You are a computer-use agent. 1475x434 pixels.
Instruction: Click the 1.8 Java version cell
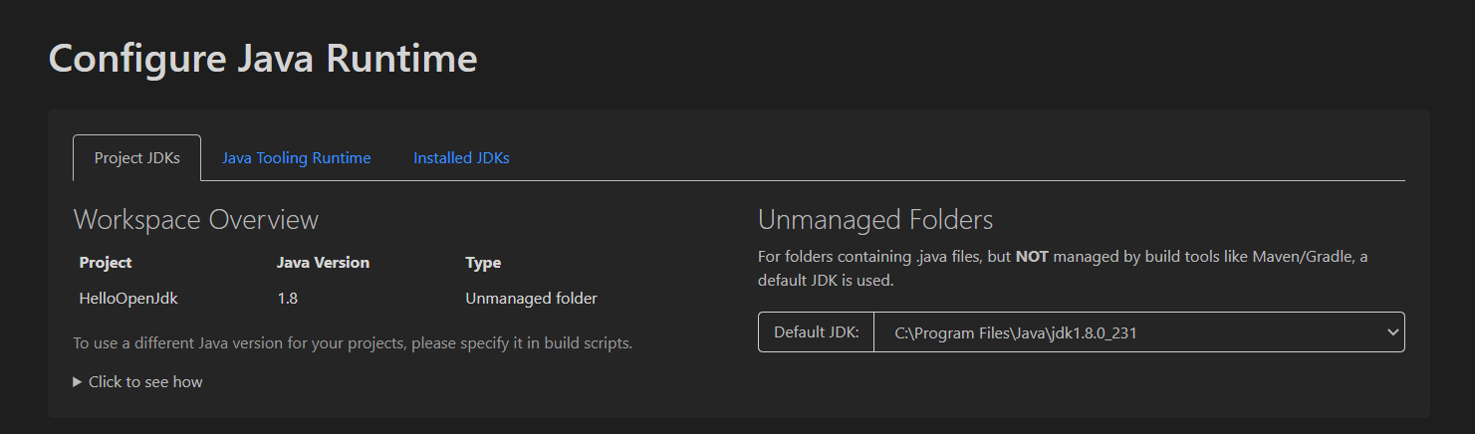[287, 298]
